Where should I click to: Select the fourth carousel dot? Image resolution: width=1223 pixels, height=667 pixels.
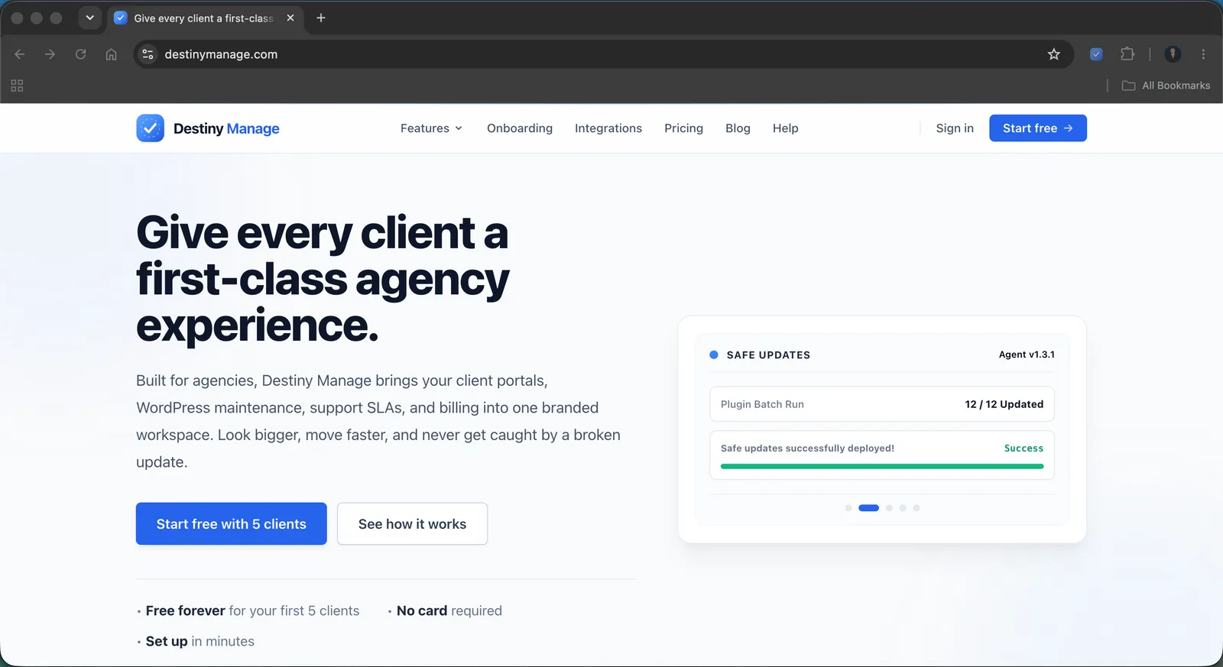[x=903, y=508]
